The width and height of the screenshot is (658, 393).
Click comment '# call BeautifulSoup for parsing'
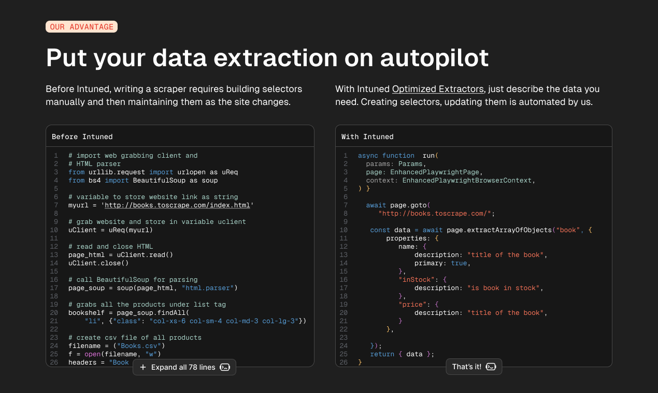click(133, 280)
